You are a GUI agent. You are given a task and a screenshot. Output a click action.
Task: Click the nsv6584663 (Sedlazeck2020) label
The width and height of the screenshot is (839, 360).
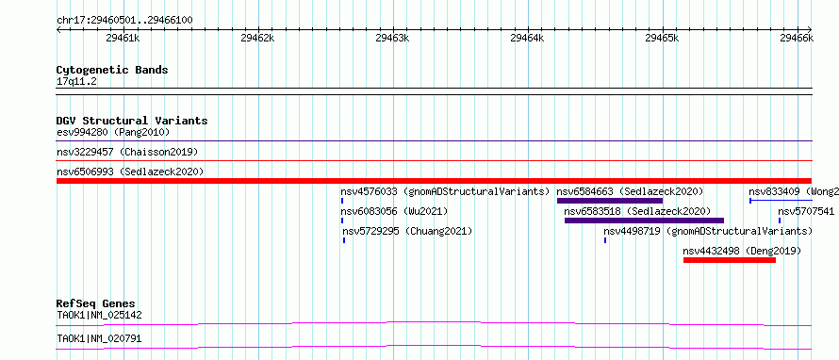coord(630,191)
